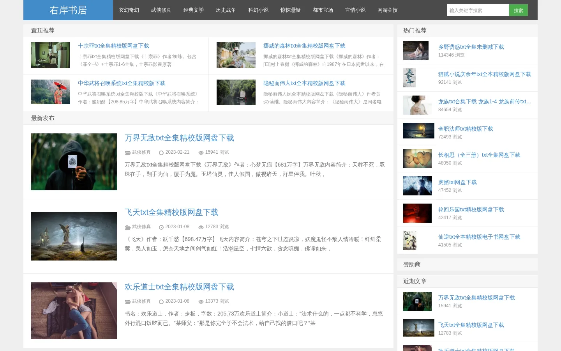The height and width of the screenshot is (351, 561).
Task: Open 全职法师txt精校版下载 link
Action: (466, 129)
